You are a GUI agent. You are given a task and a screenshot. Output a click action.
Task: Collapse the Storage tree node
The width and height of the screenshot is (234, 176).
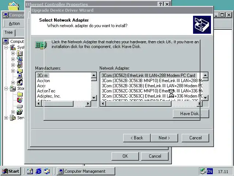[x=6, y=88]
